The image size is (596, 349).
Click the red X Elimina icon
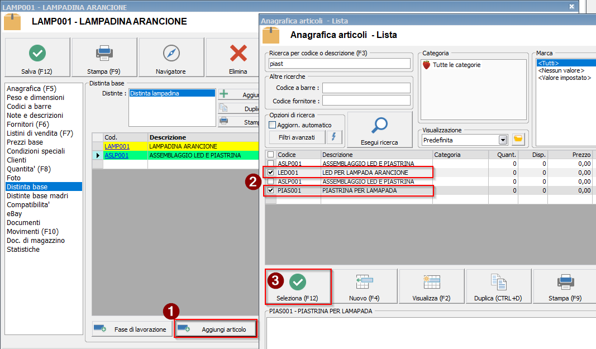(238, 54)
